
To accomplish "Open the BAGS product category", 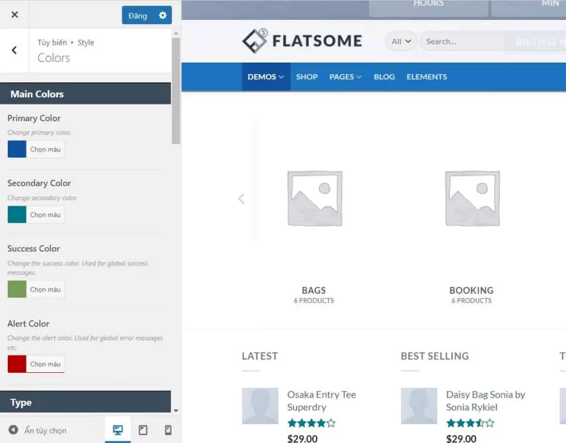I will pyautogui.click(x=313, y=290).
